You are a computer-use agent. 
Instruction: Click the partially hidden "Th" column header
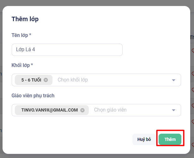(192, 37)
